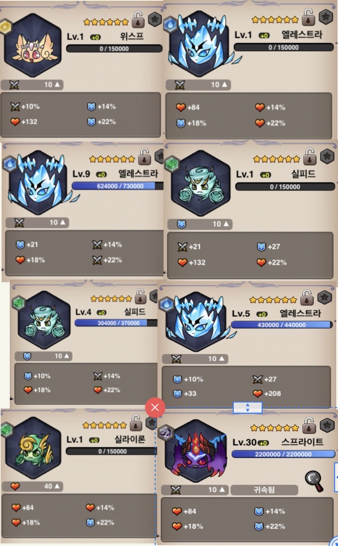Click the blue resize handle with arrows
This screenshot has height=546, width=338.
[x=247, y=407]
